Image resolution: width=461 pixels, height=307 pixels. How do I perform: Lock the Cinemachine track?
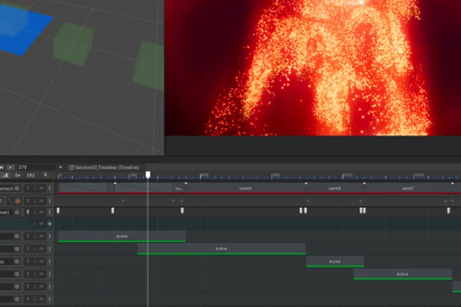pos(35,188)
